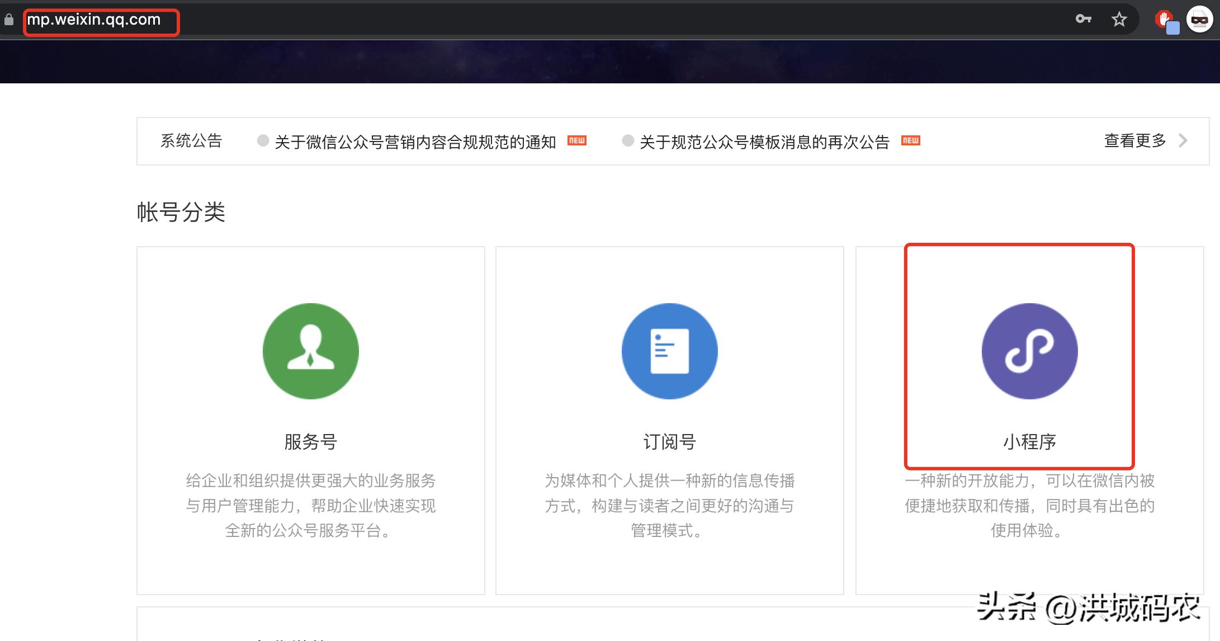1220x641 pixels.
Task: Bookmark the page with the star icon
Action: pyautogui.click(x=1118, y=18)
